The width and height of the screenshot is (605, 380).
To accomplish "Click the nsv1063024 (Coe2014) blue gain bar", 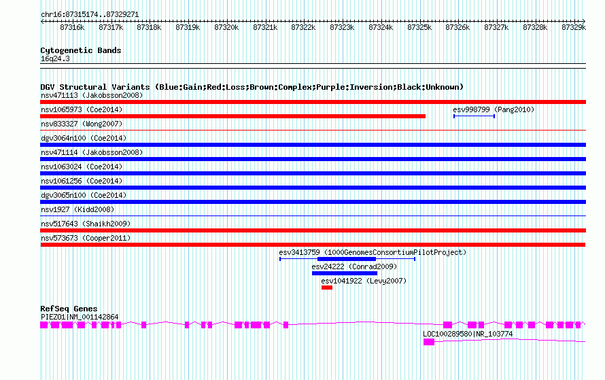I will coord(313,173).
